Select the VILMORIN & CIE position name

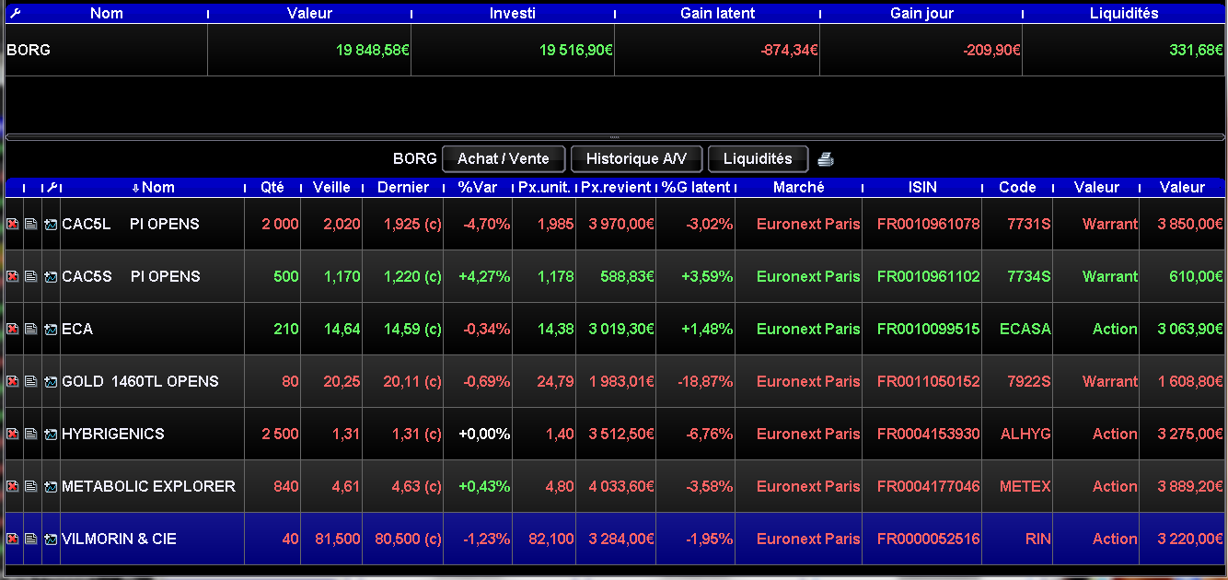(x=119, y=539)
